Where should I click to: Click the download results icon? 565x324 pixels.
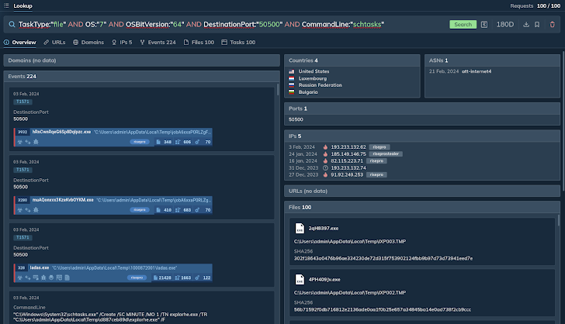click(526, 24)
